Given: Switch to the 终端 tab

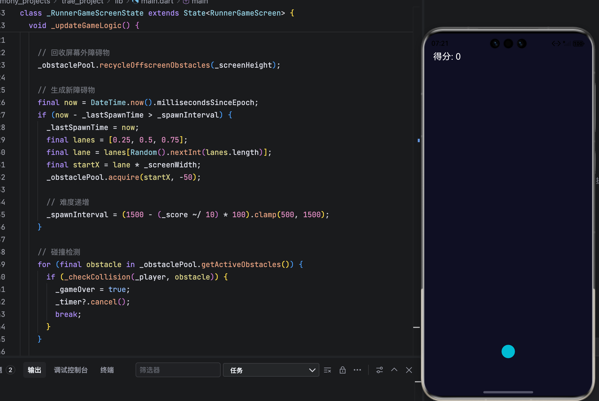Looking at the screenshot, I should point(107,370).
